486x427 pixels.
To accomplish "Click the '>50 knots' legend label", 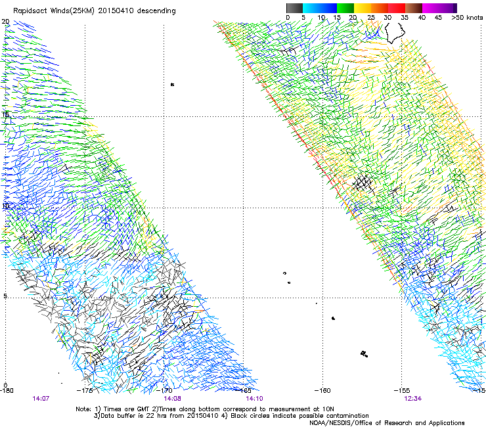I will click(467, 18).
